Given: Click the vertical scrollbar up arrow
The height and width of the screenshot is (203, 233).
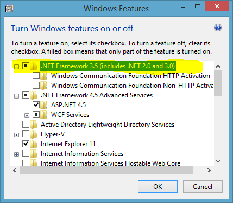Looking at the screenshot, I should (218, 66).
